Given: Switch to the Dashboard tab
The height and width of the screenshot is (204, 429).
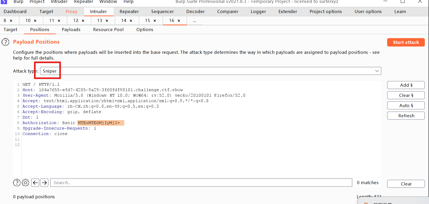Looking at the screenshot, I should pyautogui.click(x=15, y=11).
